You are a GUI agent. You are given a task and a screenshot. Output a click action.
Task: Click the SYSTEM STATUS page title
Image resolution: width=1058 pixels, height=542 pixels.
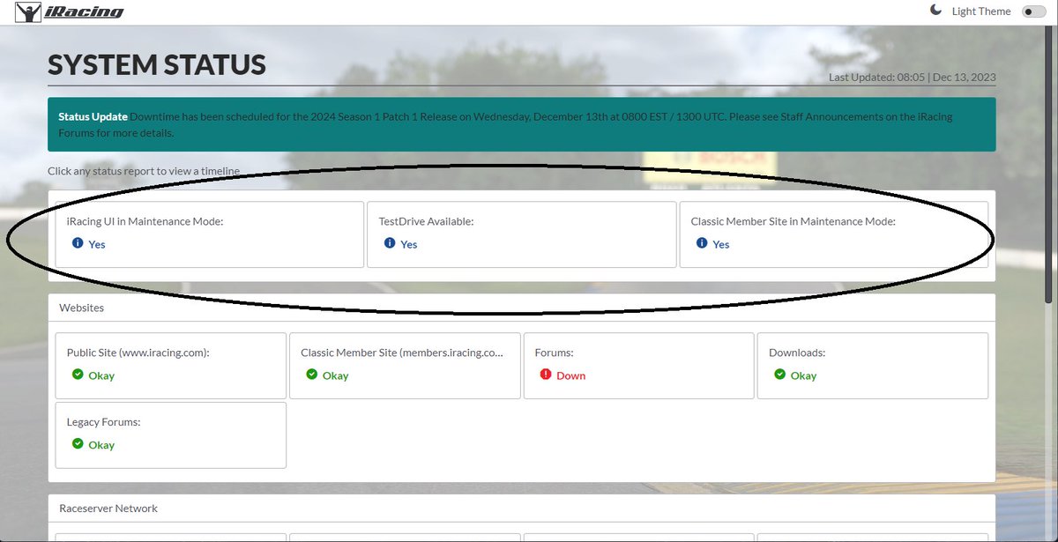(157, 64)
